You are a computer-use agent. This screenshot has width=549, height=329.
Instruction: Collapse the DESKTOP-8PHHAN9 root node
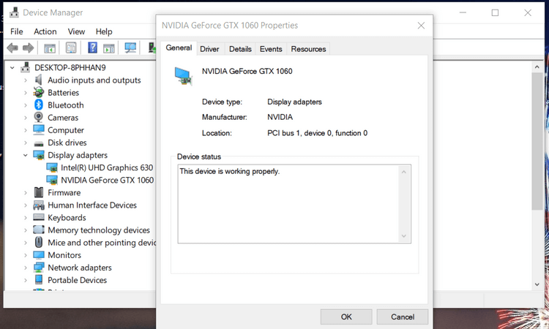(x=12, y=67)
